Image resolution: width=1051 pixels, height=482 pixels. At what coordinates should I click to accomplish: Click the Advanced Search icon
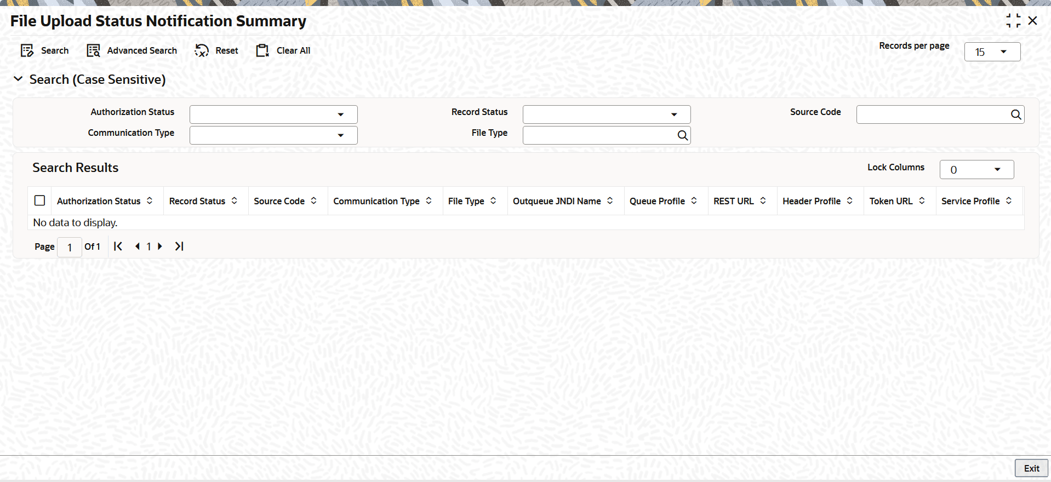pos(94,51)
